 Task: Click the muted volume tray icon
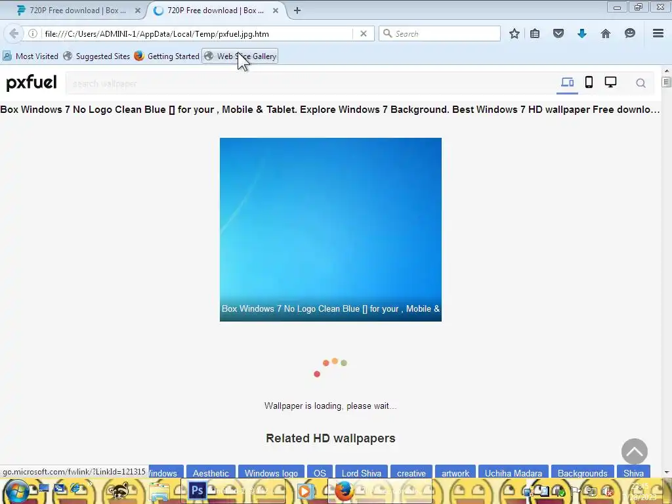(x=607, y=492)
